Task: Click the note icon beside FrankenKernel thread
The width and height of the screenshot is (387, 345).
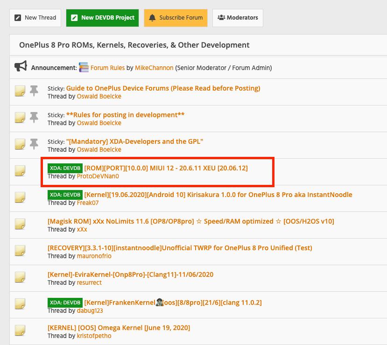Action: coord(20,304)
